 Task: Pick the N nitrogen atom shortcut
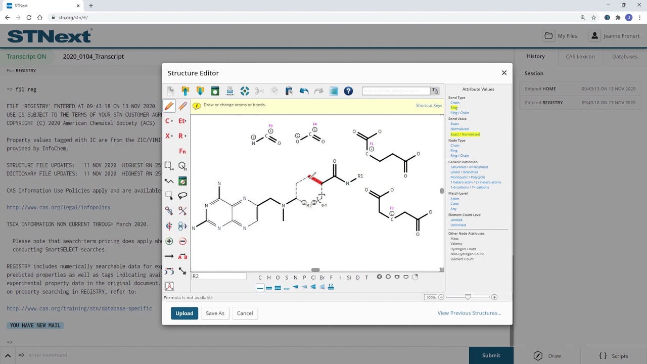pyautogui.click(x=295, y=277)
